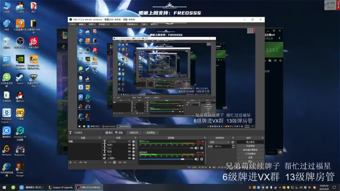340x191 pixels.
Task: Toggle visibility of first text source
Action: [130, 141]
